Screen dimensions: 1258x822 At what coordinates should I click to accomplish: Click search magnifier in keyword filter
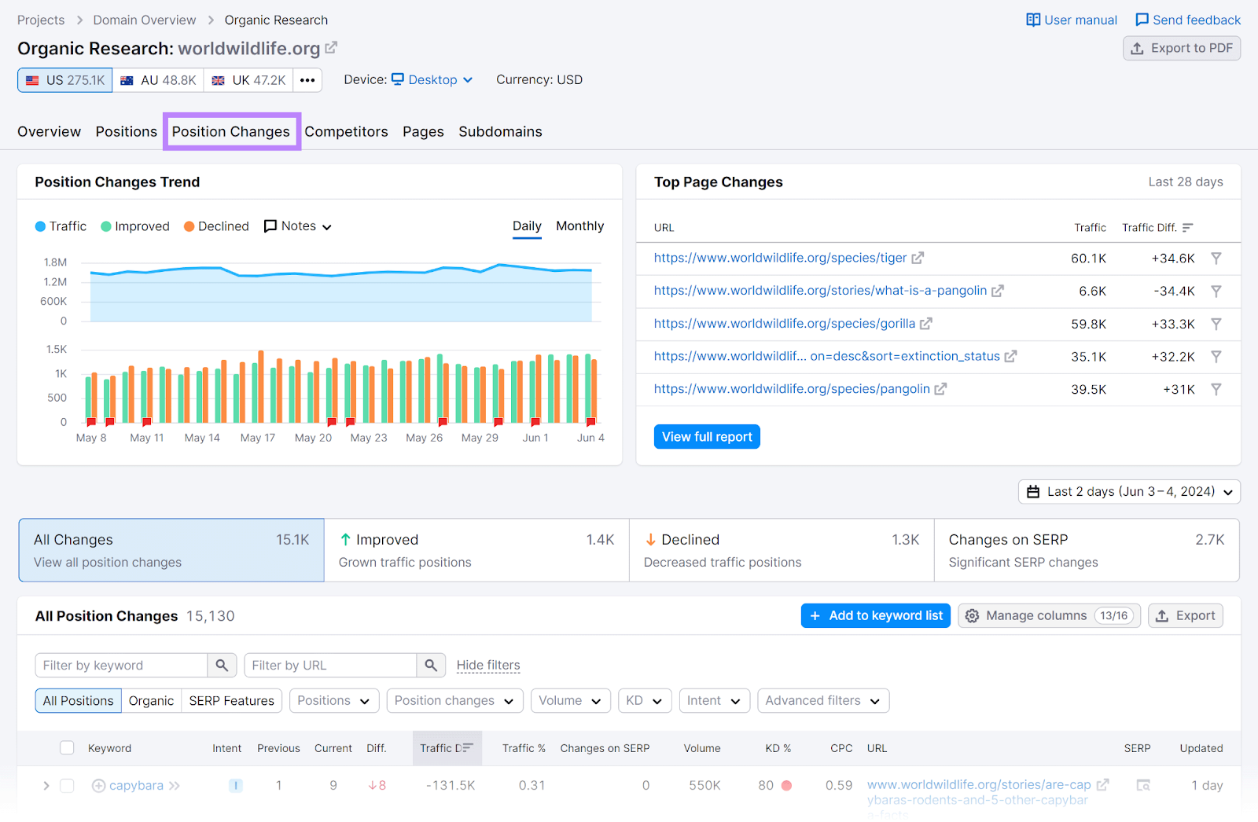[x=222, y=666]
